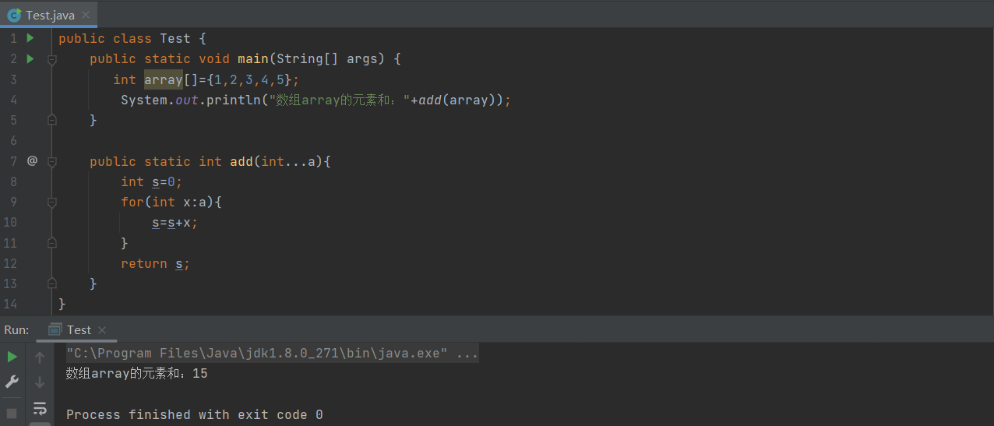Open run configuration wrench icon

[x=12, y=382]
